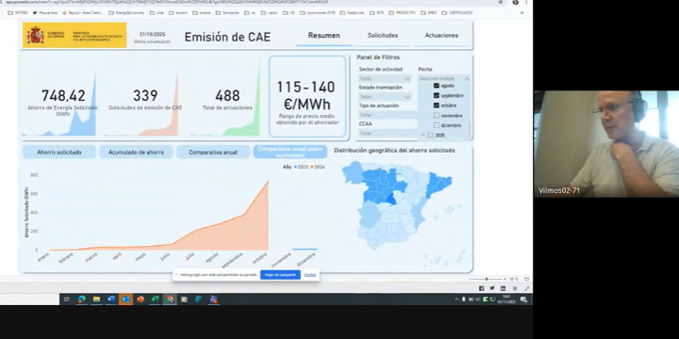Viewport: 679px width, 339px height.
Task: Open Microsoft Teams from the taskbar
Action: 213,299
